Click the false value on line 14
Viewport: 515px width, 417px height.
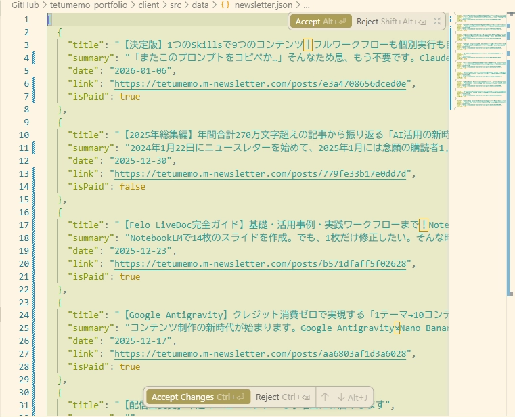click(x=133, y=186)
